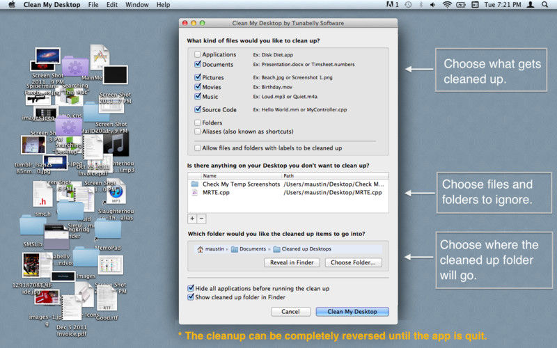Viewport: 557px width, 348px height.
Task: Allow labeled files to be cleaned up
Action: [198, 148]
